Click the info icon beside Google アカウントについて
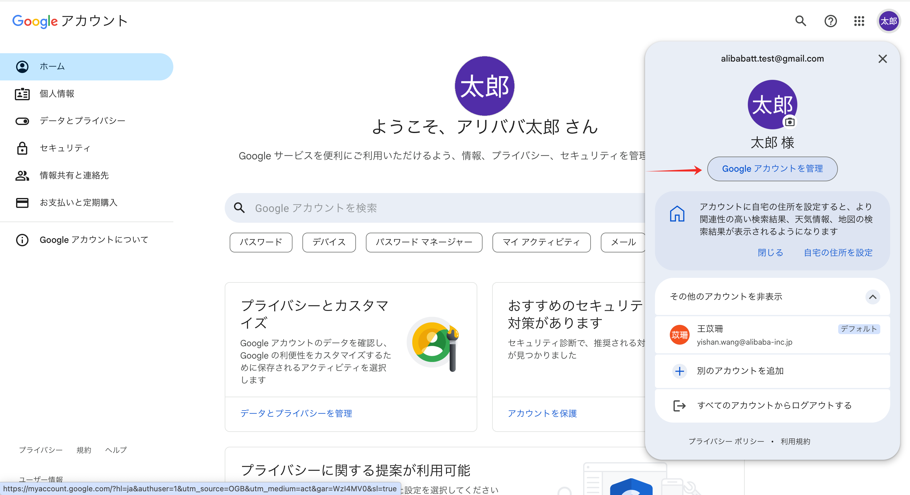Screen dimensions: 910x495 click(22, 240)
